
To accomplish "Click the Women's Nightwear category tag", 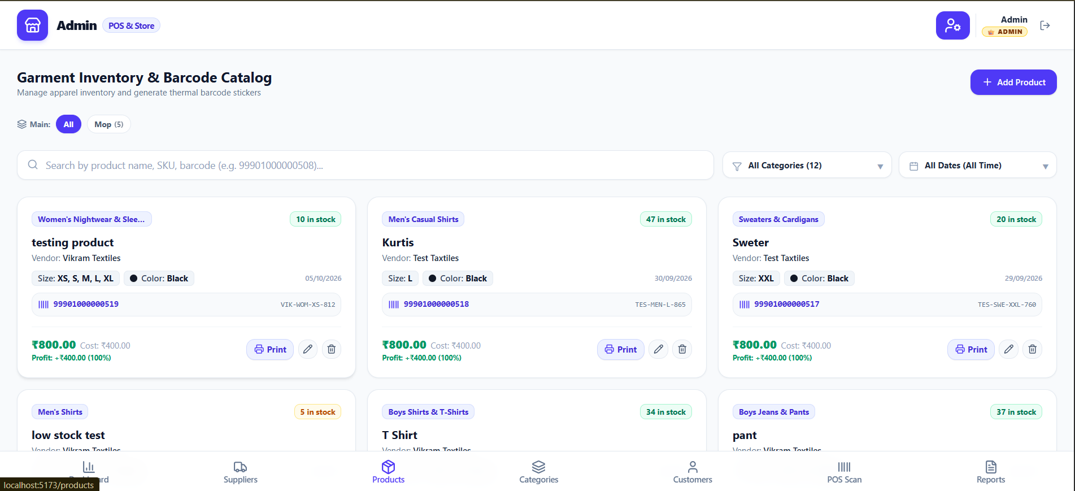I will point(92,219).
